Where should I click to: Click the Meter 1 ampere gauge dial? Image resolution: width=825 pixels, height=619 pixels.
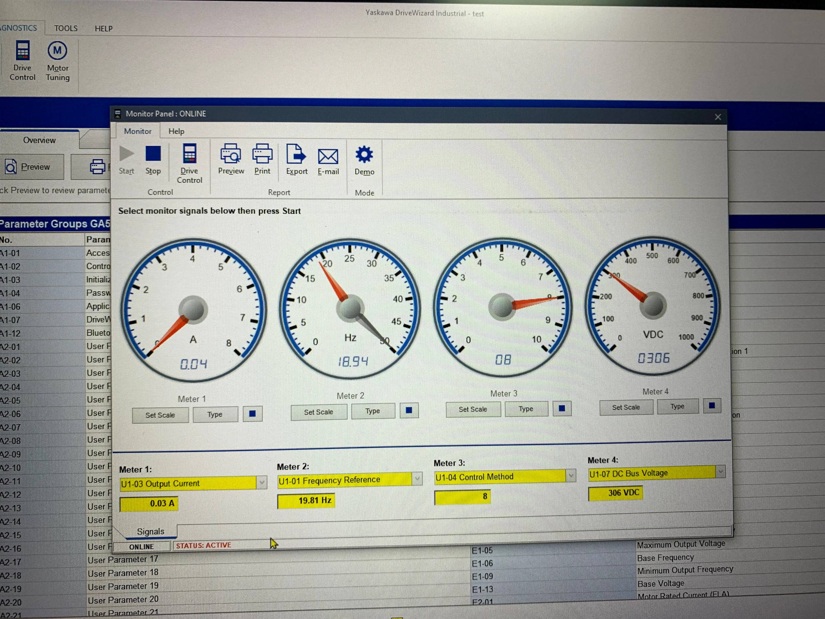point(193,309)
